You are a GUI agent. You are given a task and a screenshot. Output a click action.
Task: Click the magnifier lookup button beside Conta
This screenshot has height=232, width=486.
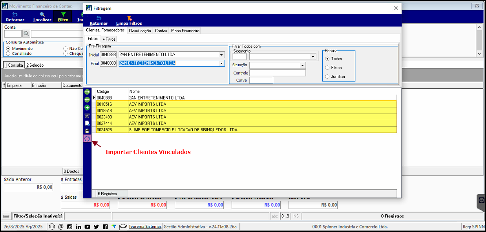point(26,34)
